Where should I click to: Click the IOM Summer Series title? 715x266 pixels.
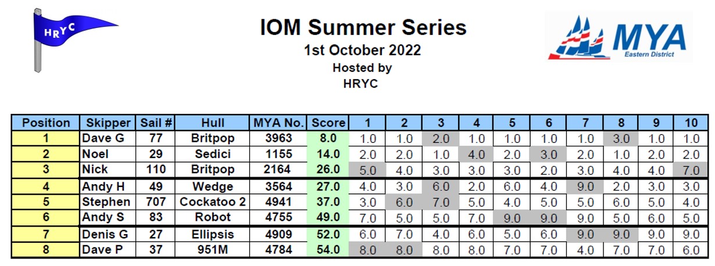coord(363,27)
